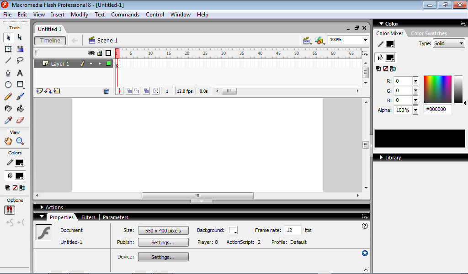The image size is (468, 274).
Task: Select the Hand tool
Action: click(8, 141)
